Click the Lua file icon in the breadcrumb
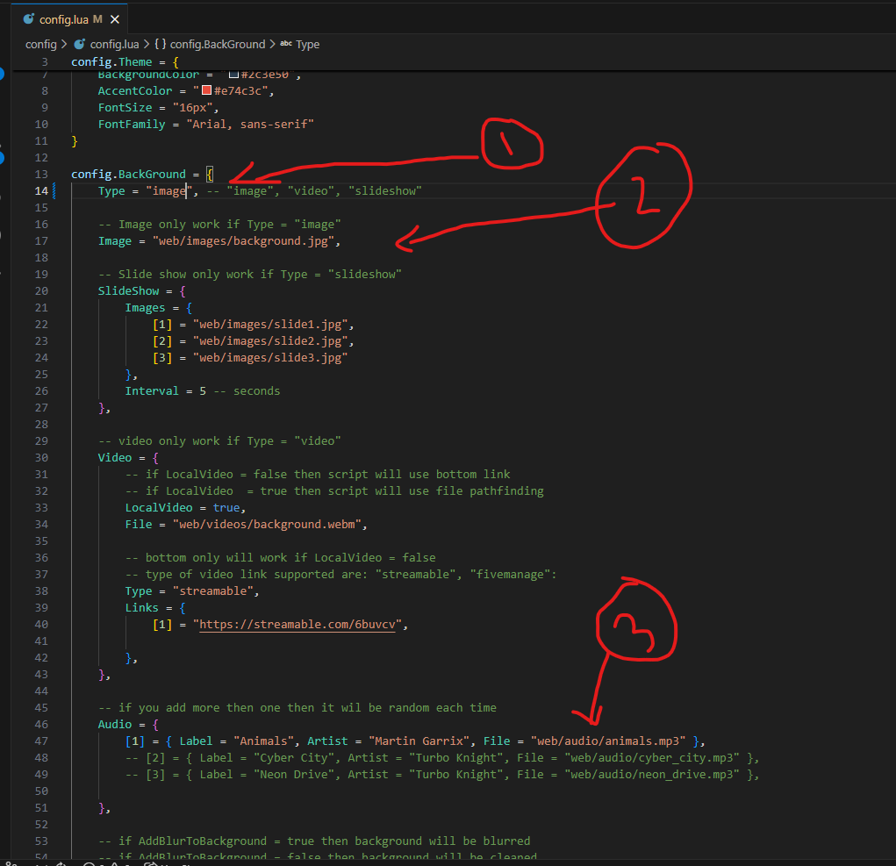The width and height of the screenshot is (896, 866). 80,44
